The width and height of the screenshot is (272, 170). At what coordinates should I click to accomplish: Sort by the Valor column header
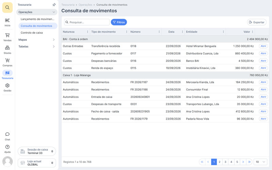coord(247,32)
